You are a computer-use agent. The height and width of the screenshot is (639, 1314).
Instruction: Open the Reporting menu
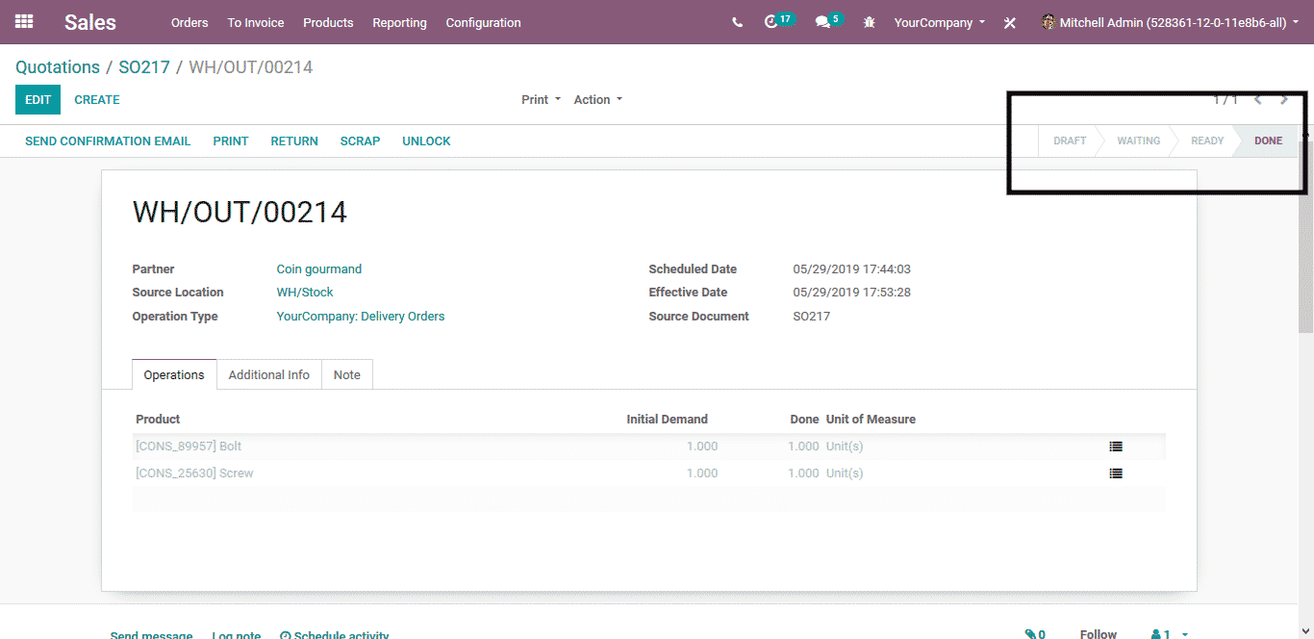399,22
